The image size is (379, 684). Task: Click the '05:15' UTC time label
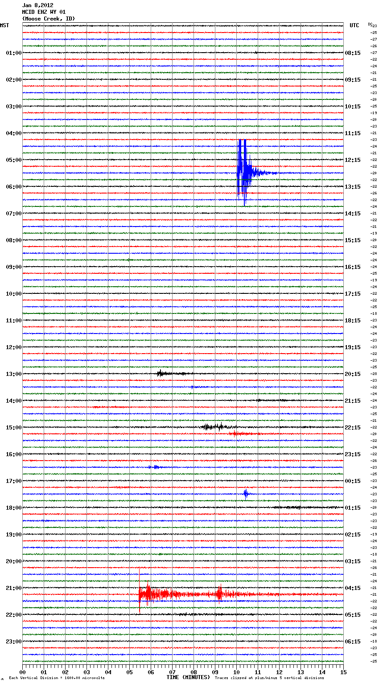pos(353,615)
